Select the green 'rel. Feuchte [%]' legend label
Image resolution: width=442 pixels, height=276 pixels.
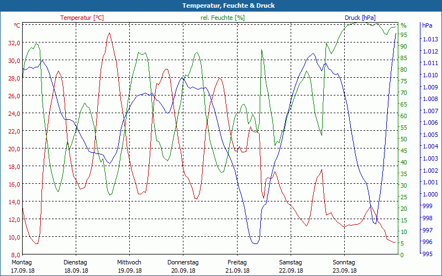(223, 18)
